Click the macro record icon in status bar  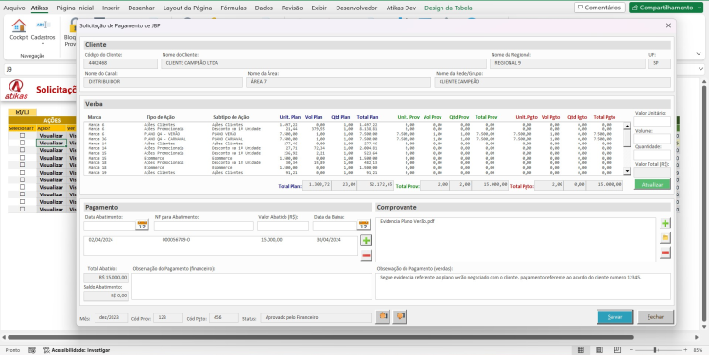coord(32,350)
